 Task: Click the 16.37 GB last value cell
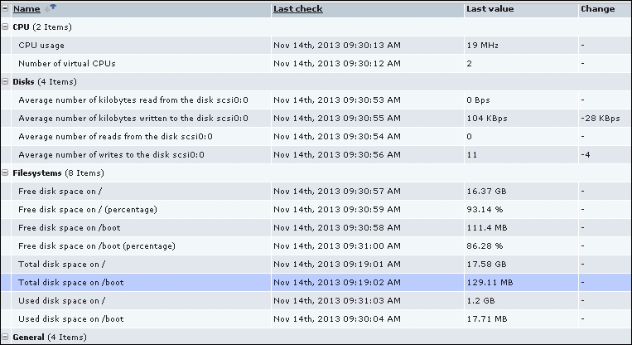(x=486, y=192)
